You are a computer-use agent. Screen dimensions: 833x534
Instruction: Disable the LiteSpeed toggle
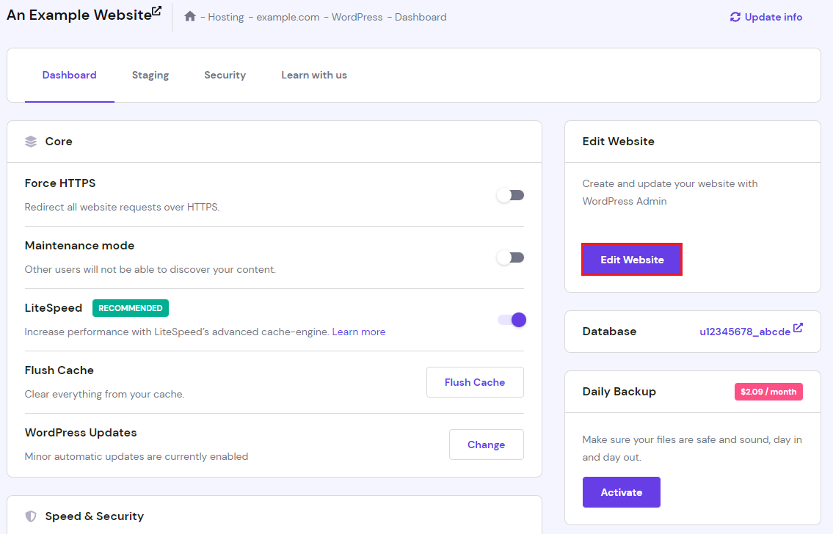(512, 320)
